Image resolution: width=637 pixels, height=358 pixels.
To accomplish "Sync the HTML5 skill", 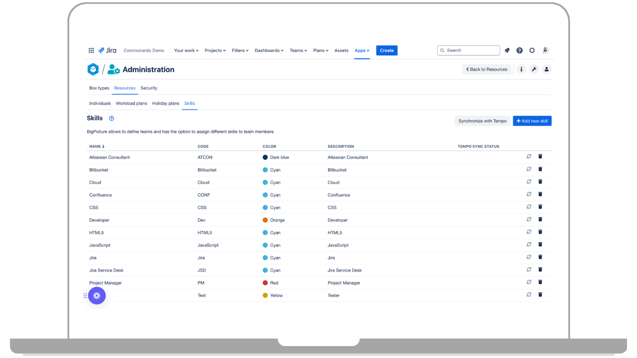I will click(529, 232).
